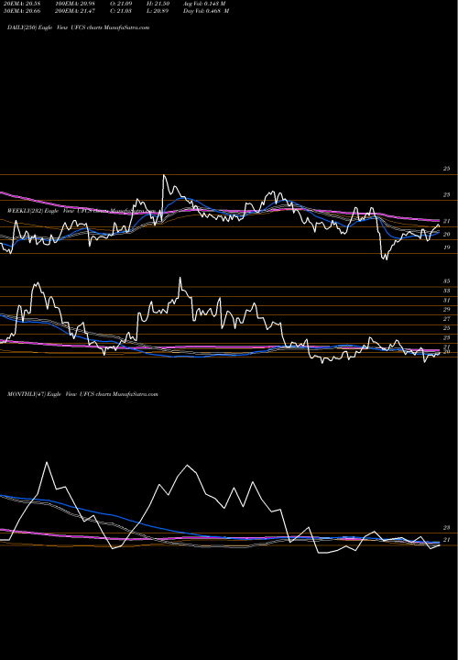Select the 200EMA: 21.47 reading

[73, 11]
